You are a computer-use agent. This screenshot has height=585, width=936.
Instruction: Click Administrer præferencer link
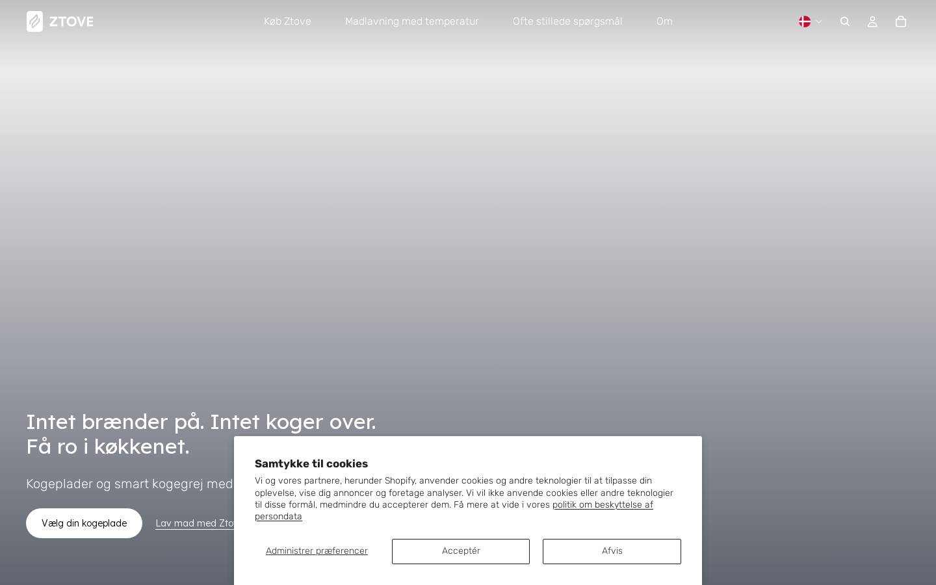click(317, 551)
